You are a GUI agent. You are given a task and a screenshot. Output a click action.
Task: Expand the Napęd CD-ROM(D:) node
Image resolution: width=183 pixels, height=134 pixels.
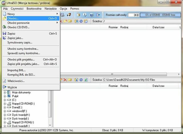[5, 104]
